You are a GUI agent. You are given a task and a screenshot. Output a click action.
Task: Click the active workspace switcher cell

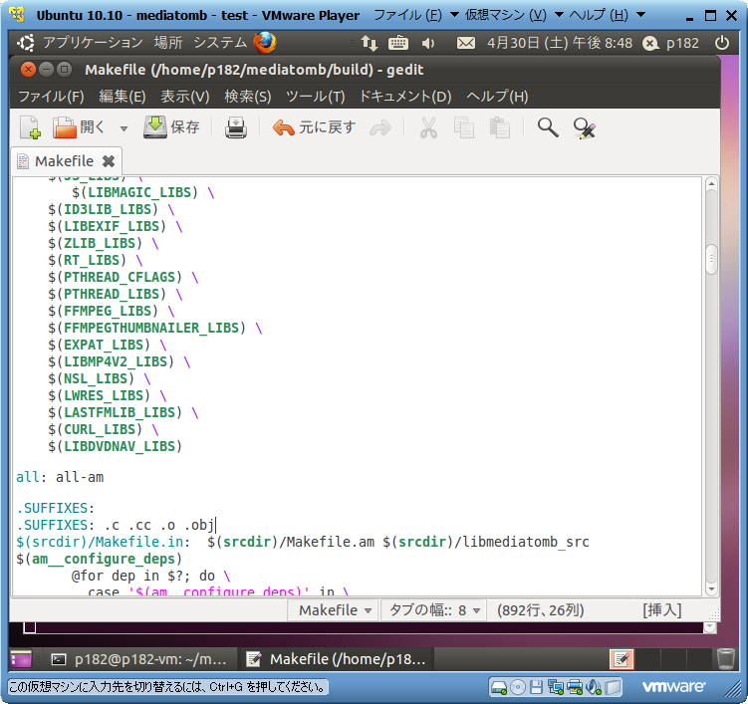click(622, 659)
